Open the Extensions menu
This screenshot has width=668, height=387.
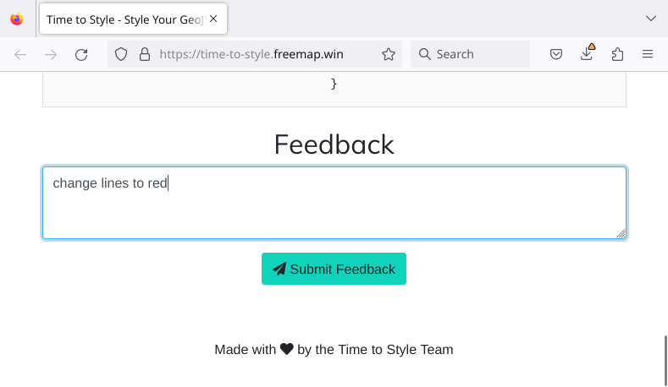tap(617, 54)
